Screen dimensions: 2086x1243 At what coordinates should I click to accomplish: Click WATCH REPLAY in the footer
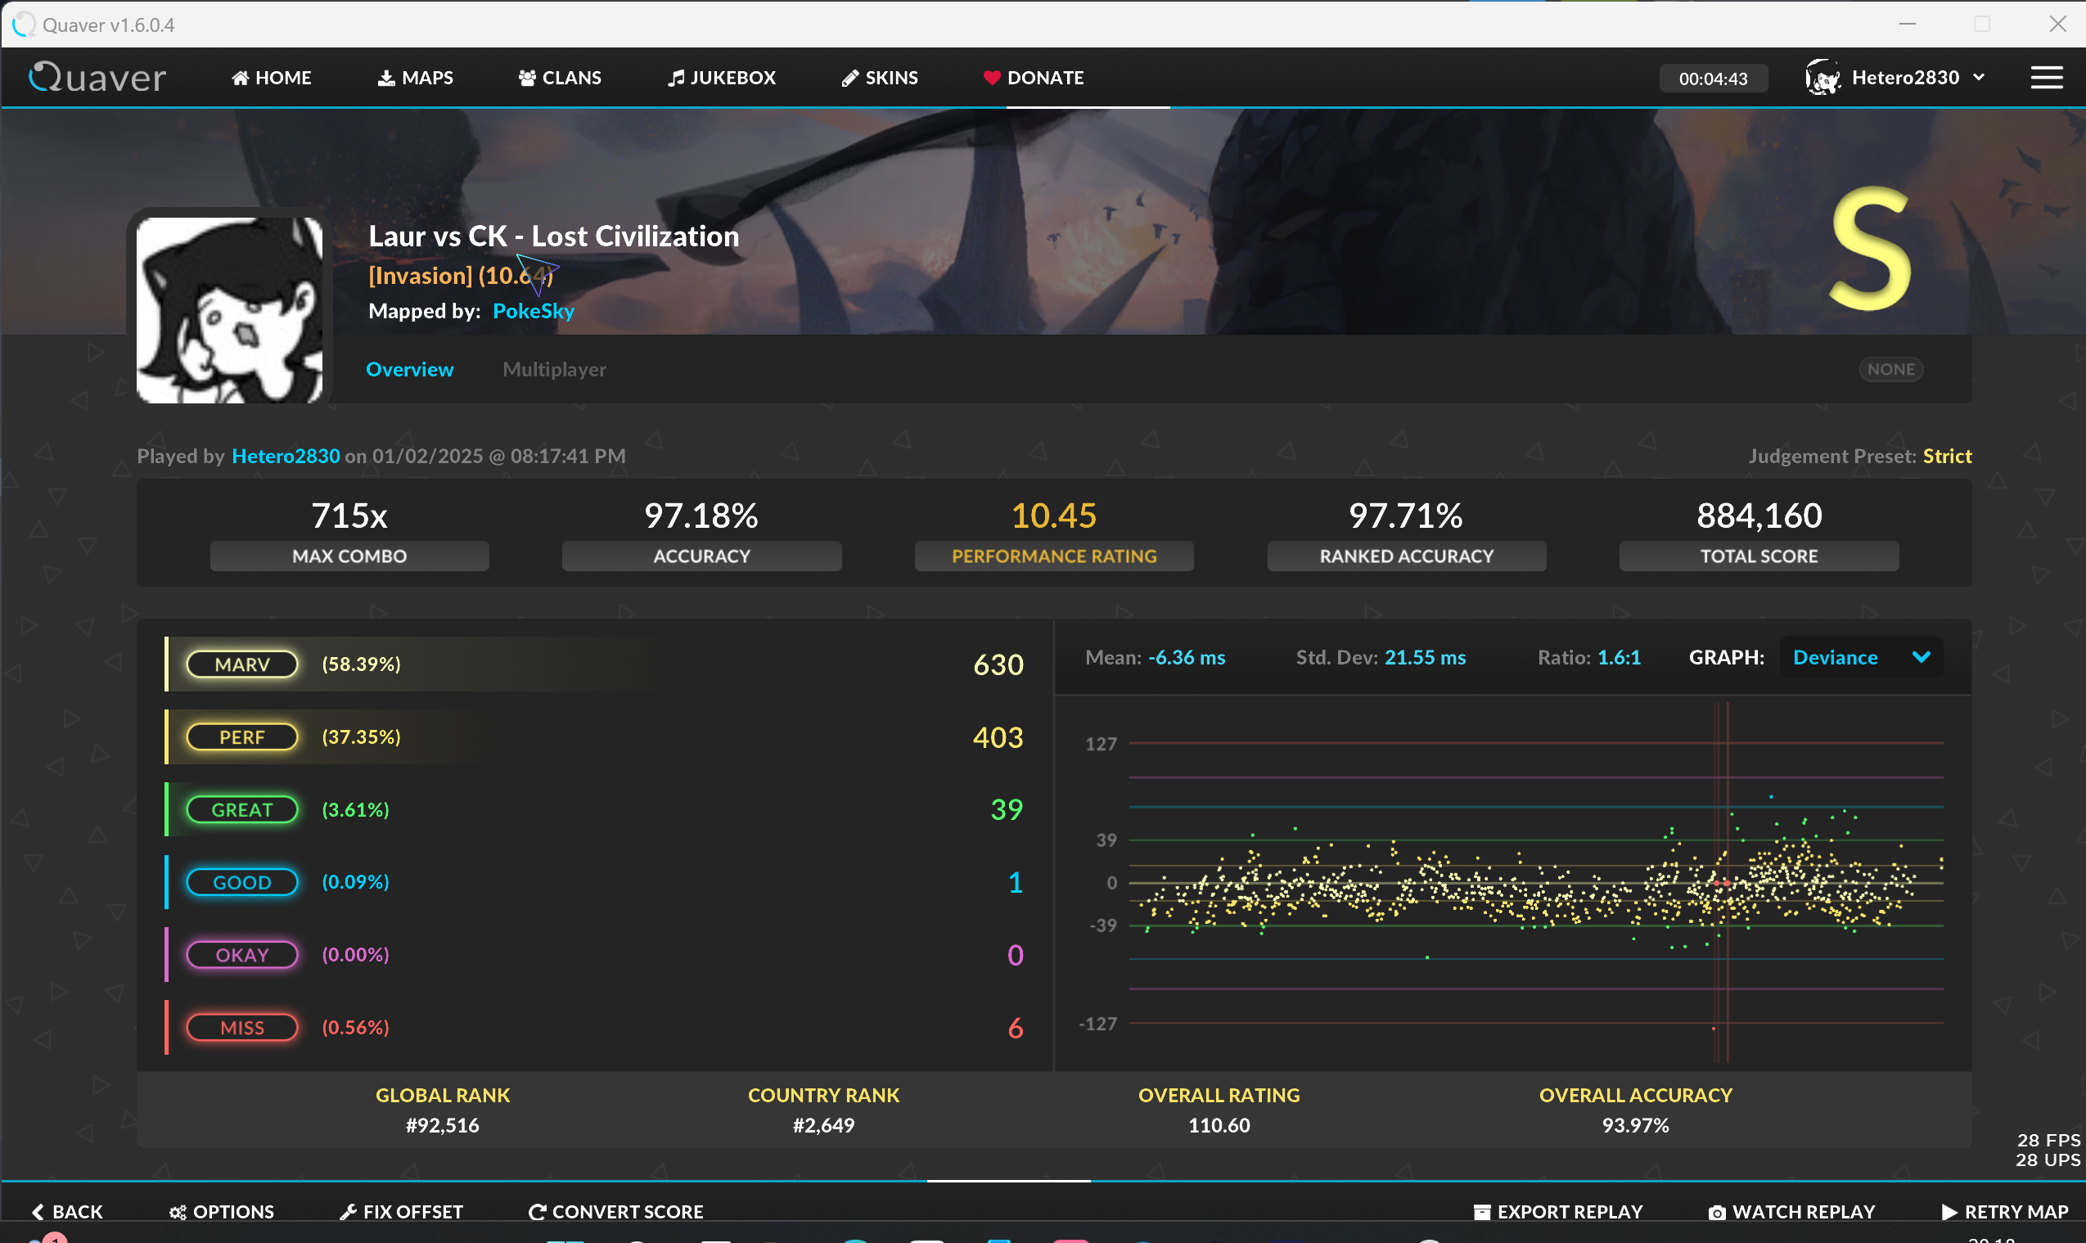1791,1212
